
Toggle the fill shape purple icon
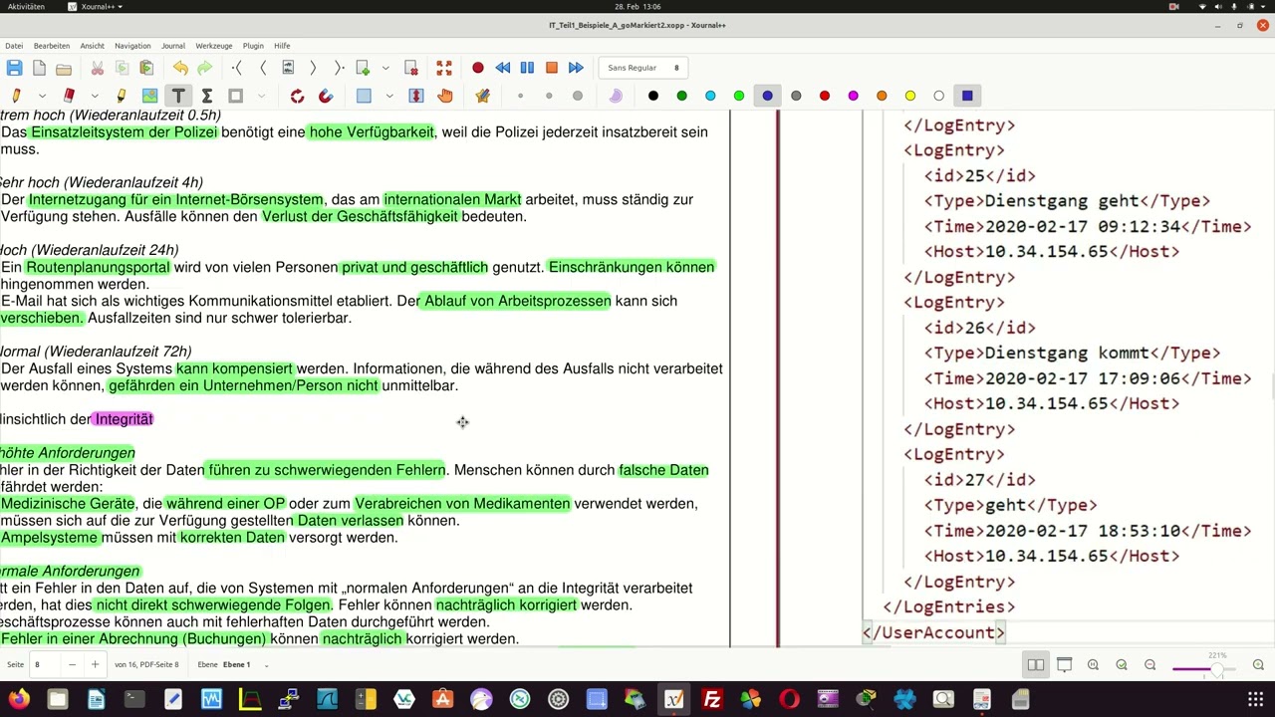(616, 96)
